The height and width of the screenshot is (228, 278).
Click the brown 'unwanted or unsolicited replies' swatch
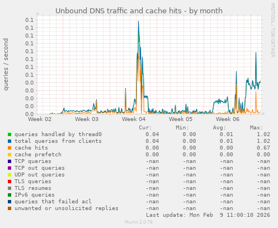pyautogui.click(x=10, y=208)
